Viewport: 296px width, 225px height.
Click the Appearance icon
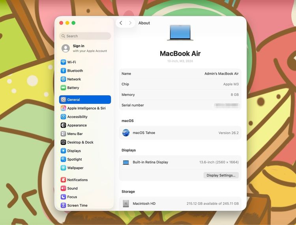pos(63,125)
